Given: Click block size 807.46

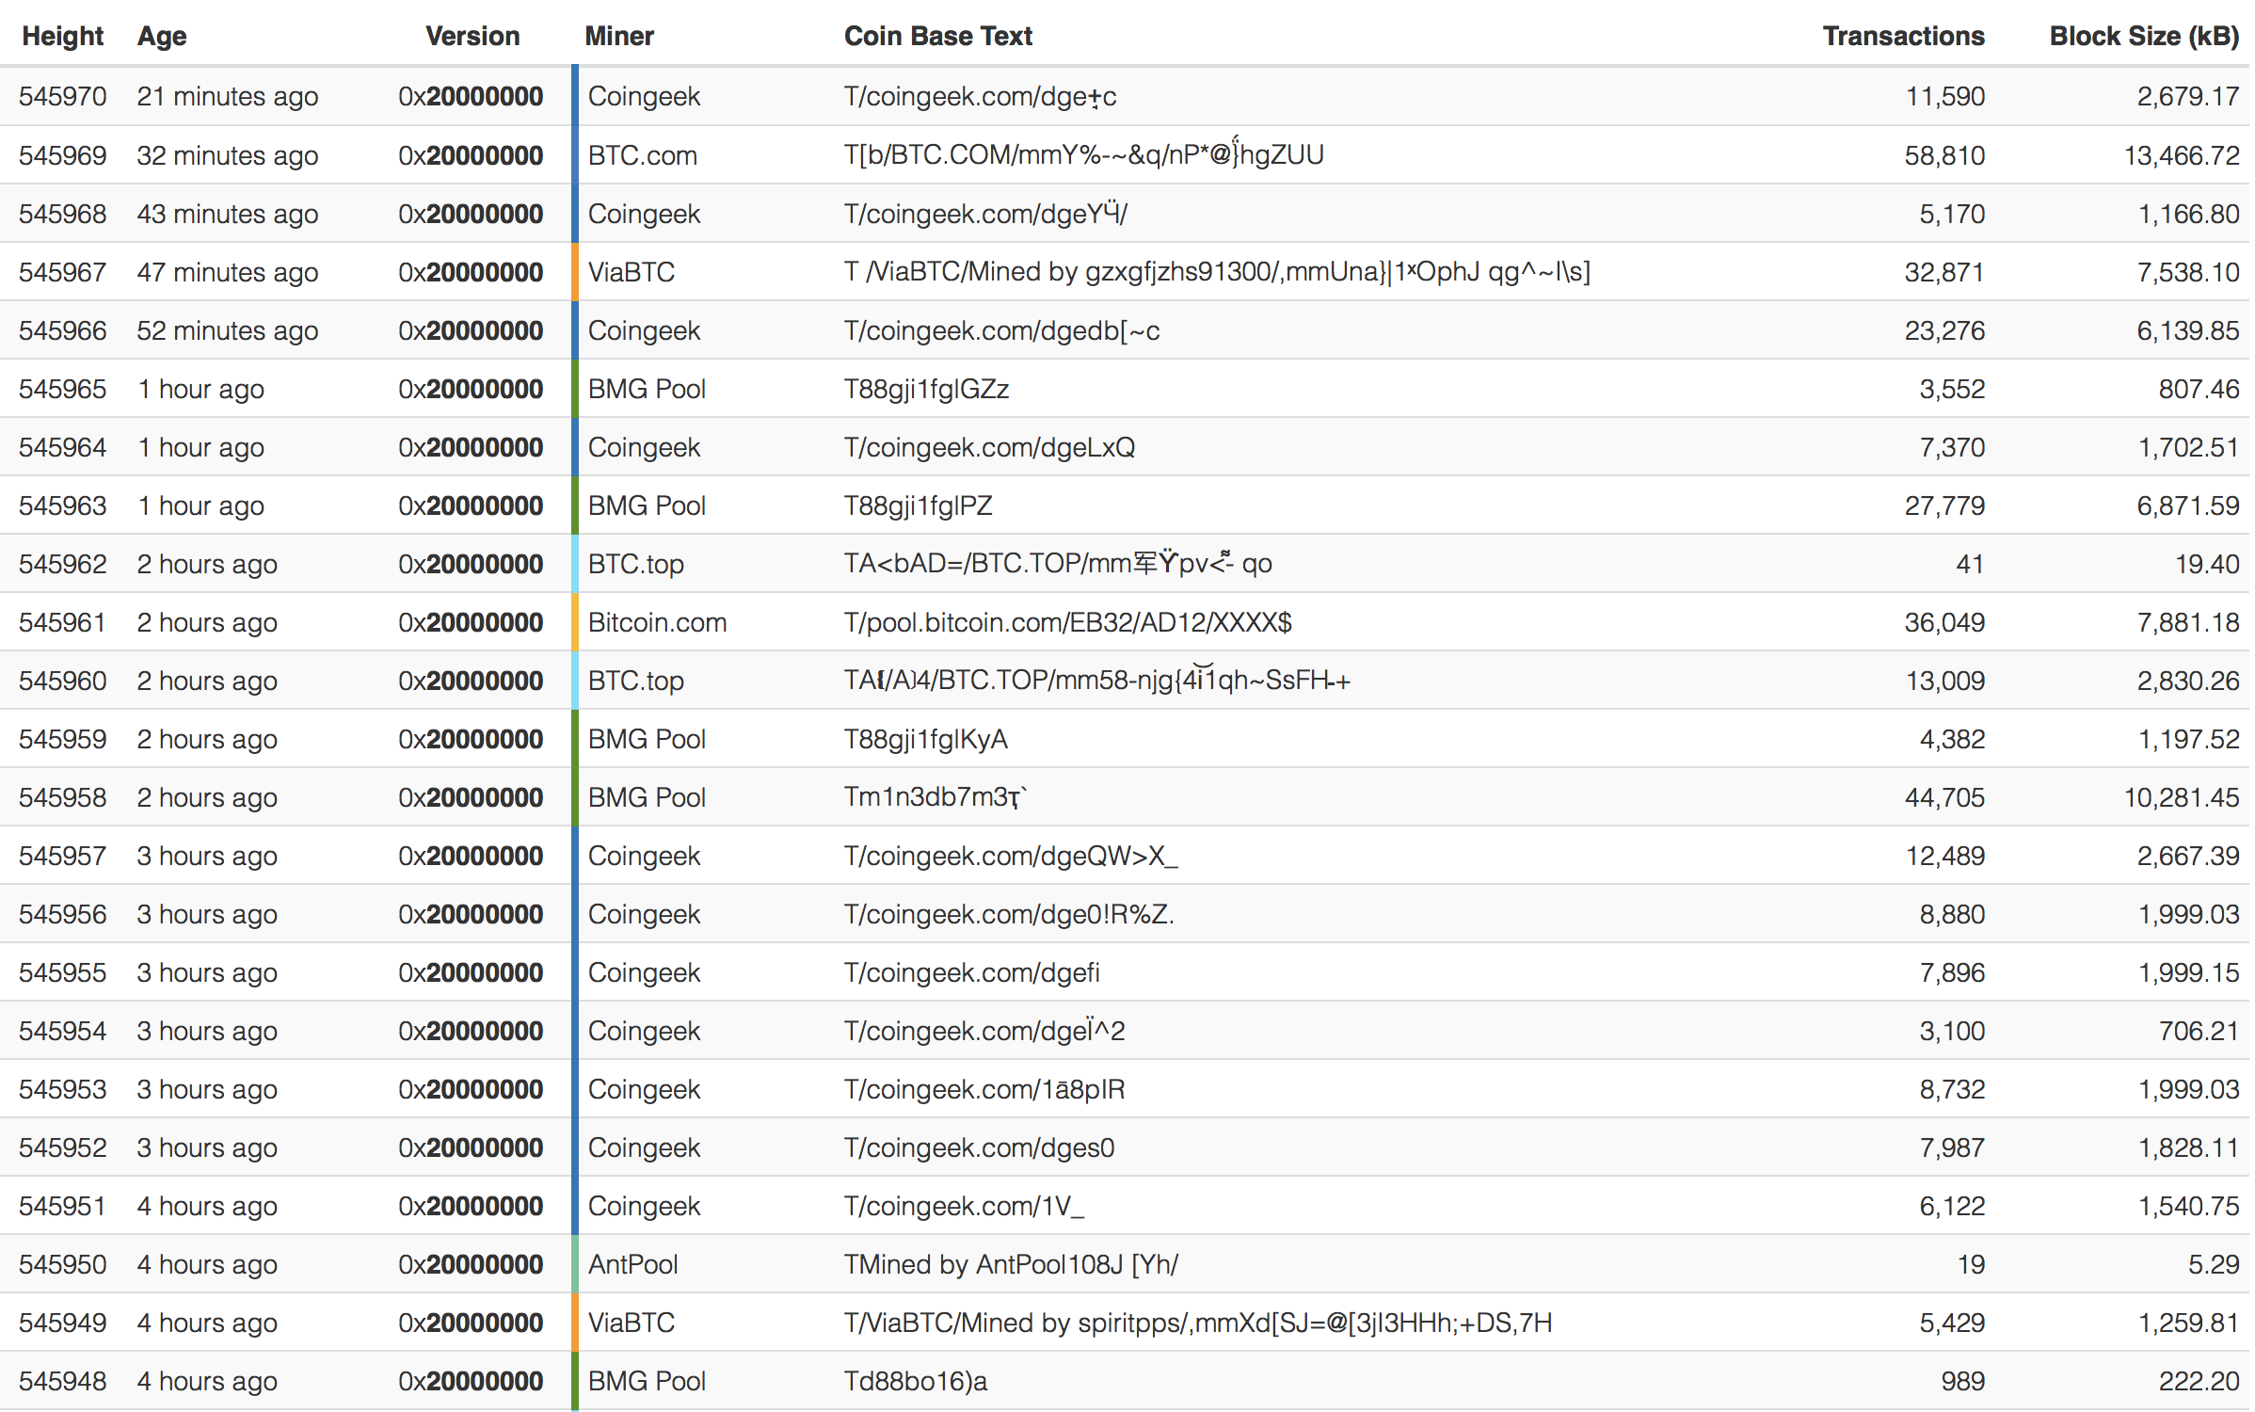Looking at the screenshot, I should click(x=2199, y=389).
